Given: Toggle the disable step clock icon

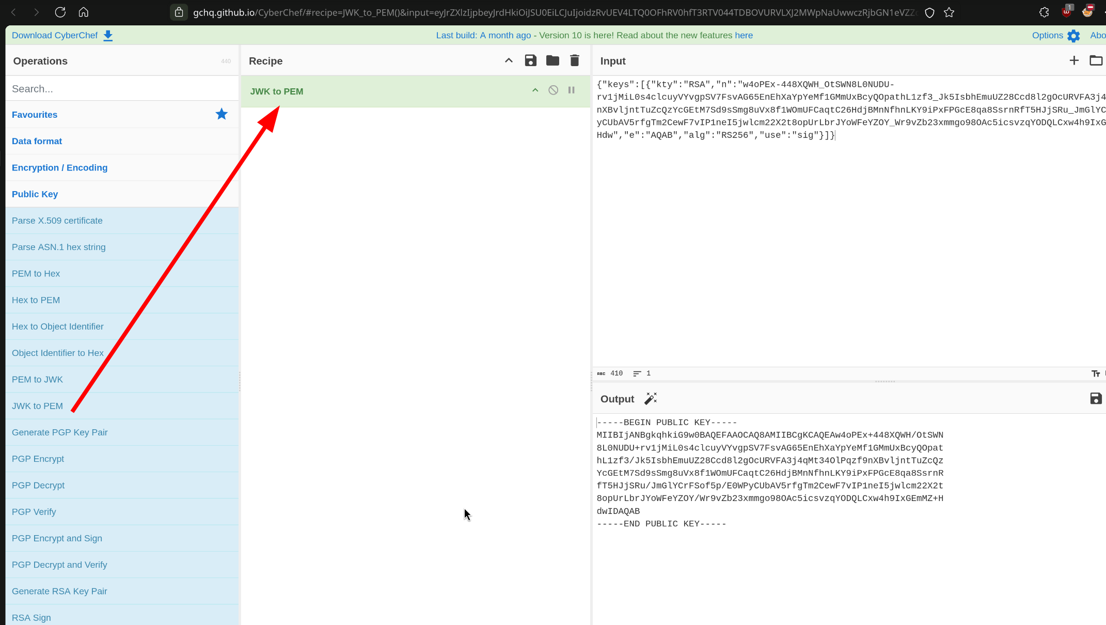Looking at the screenshot, I should pos(553,90).
